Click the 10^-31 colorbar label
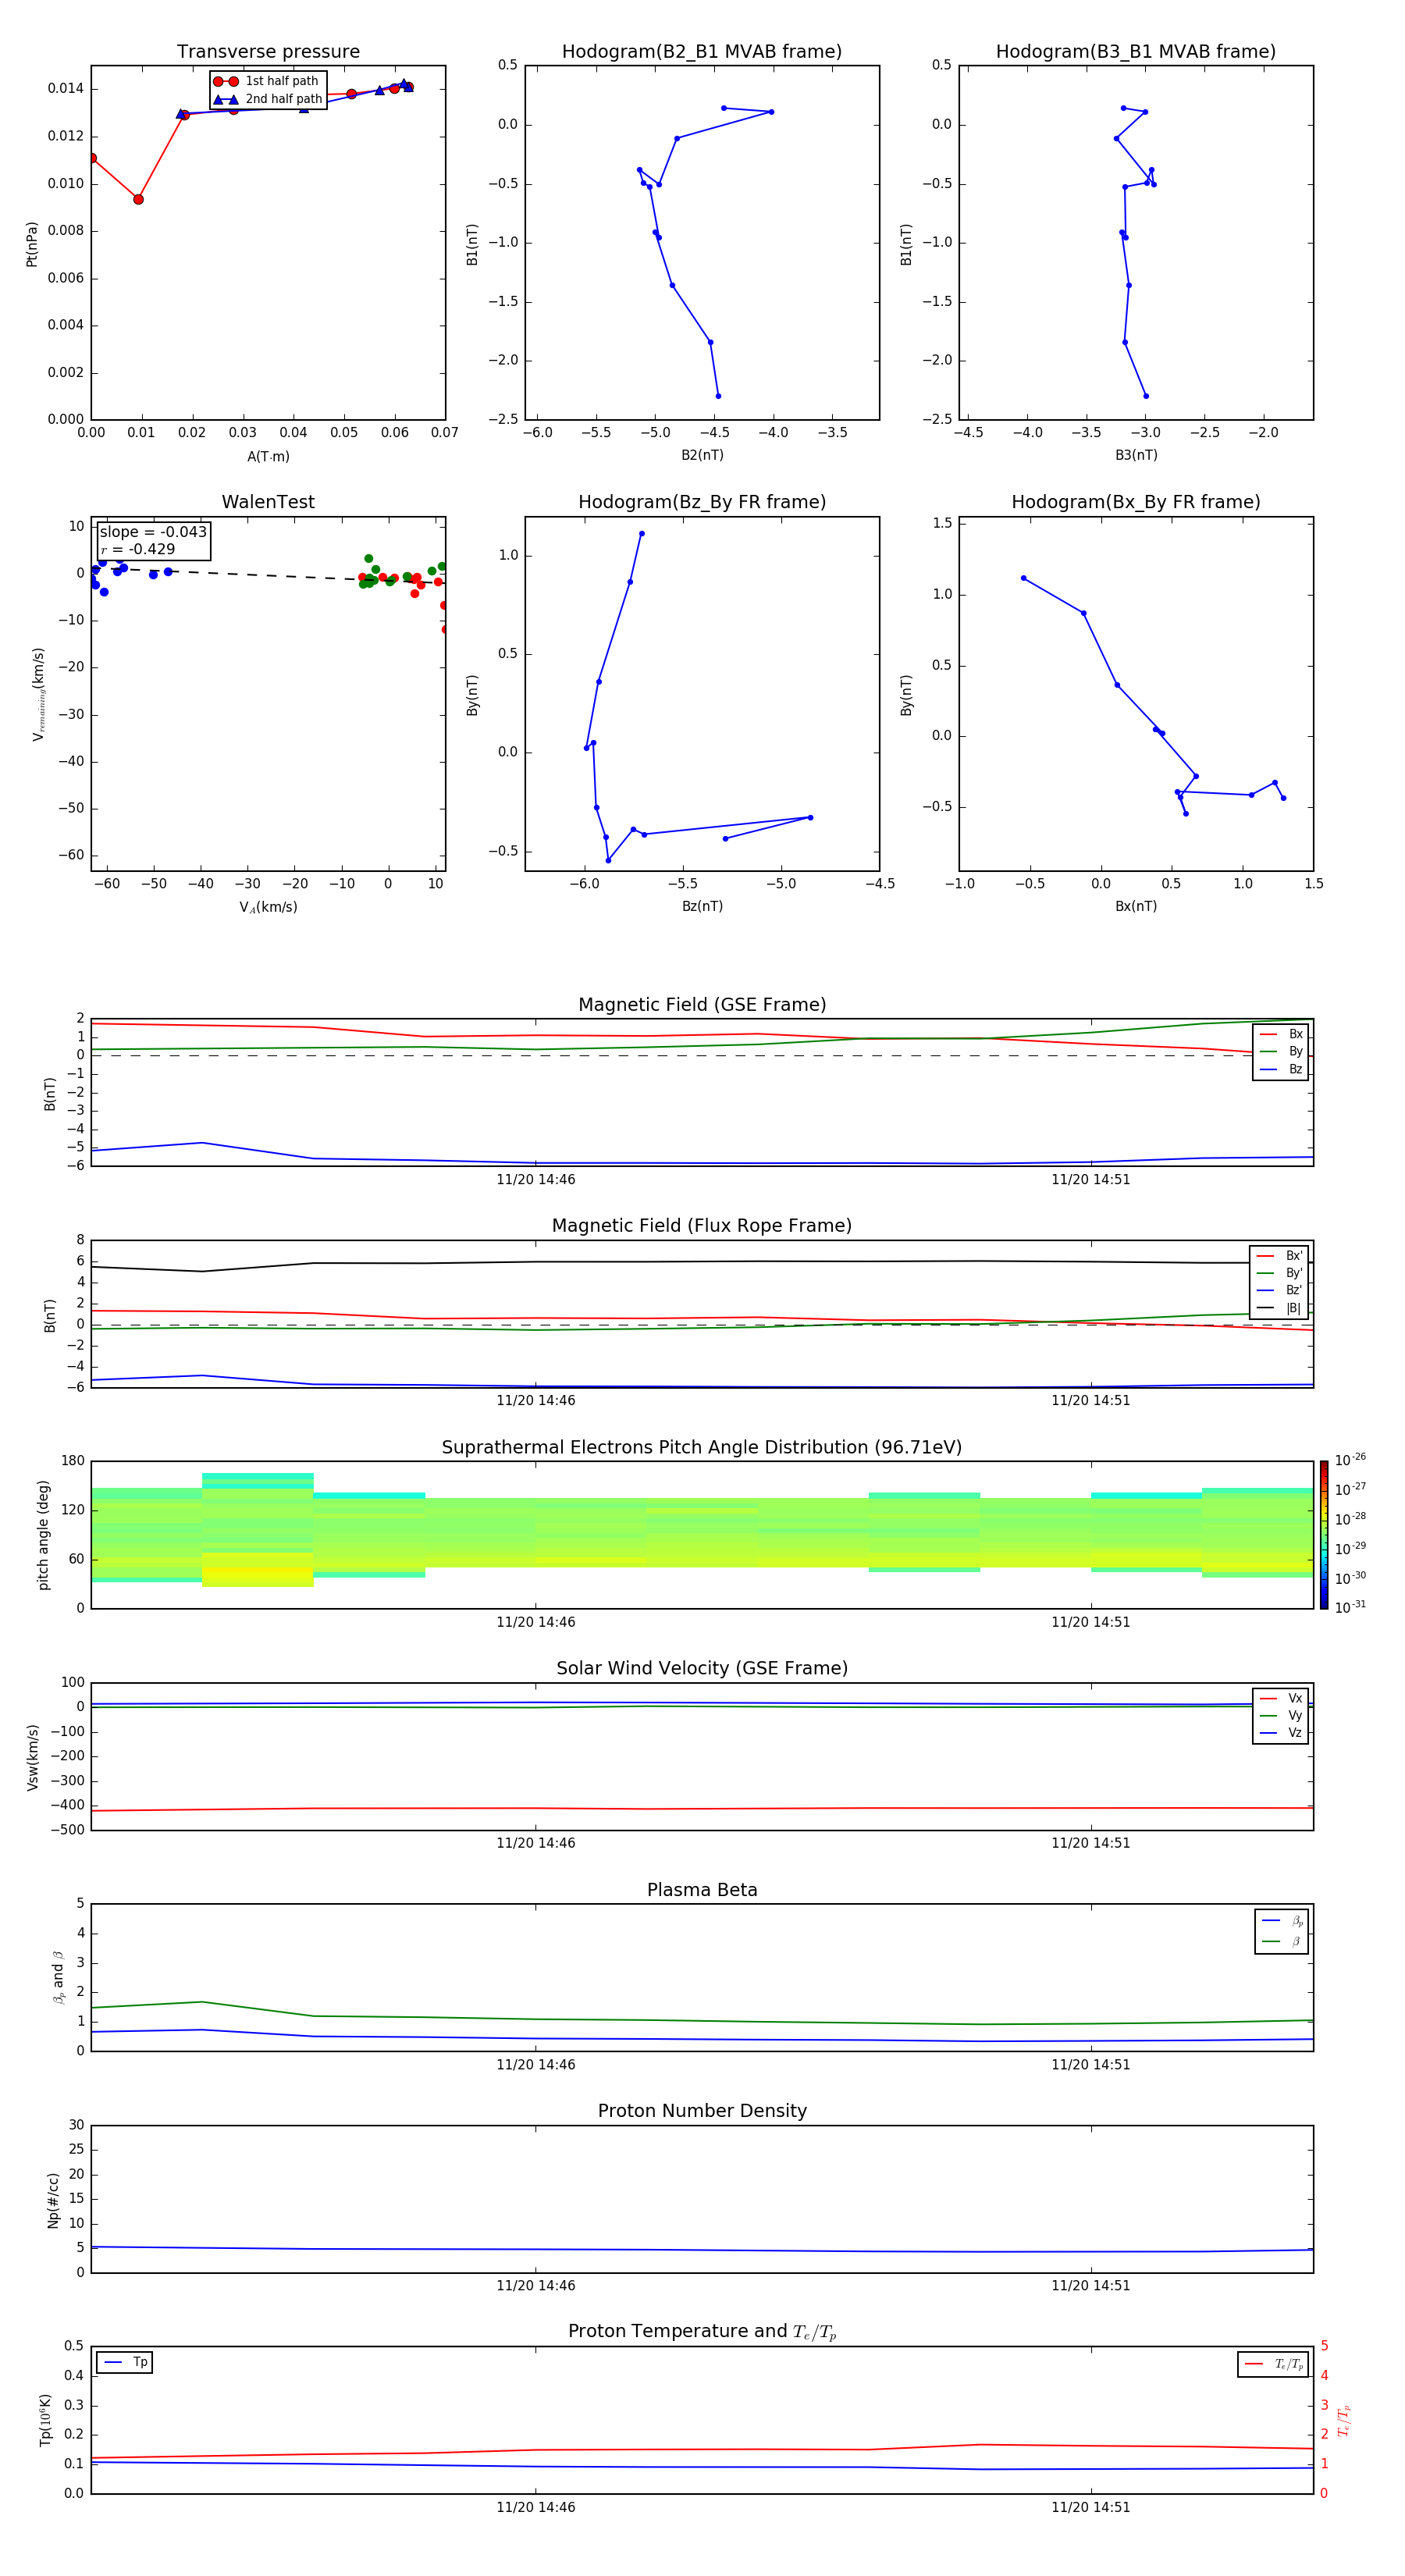 [x=1350, y=1607]
